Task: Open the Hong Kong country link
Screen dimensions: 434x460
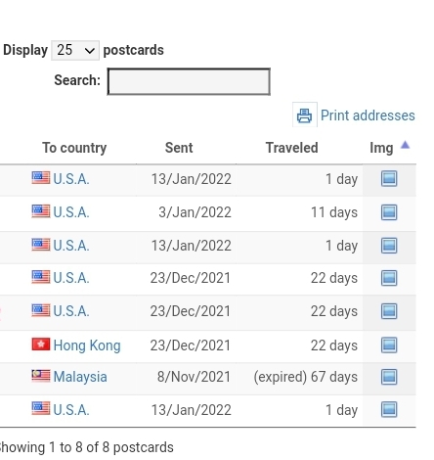Action: point(87,345)
